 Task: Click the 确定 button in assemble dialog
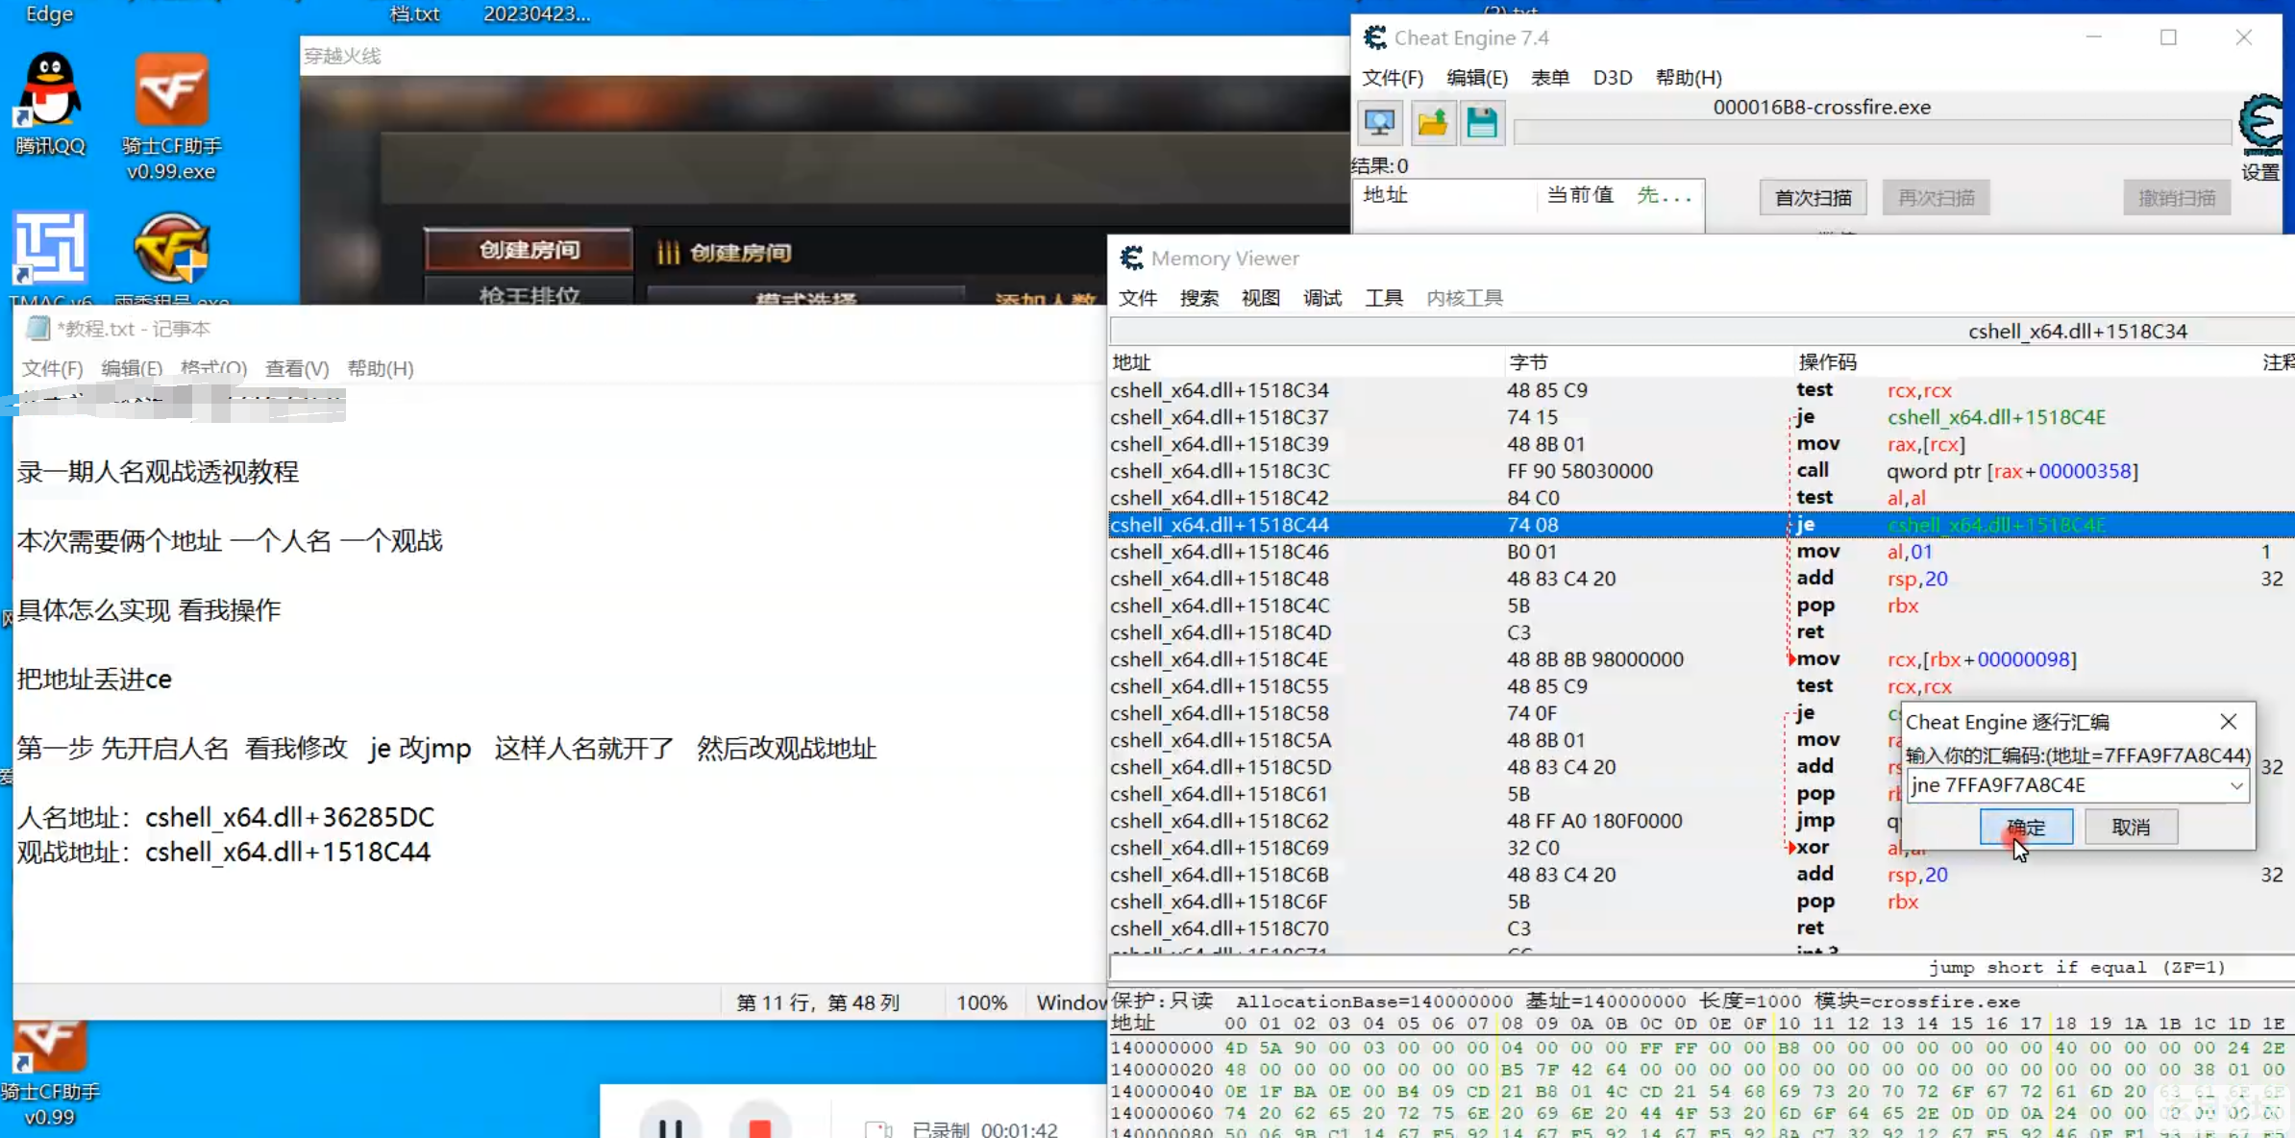click(2026, 827)
